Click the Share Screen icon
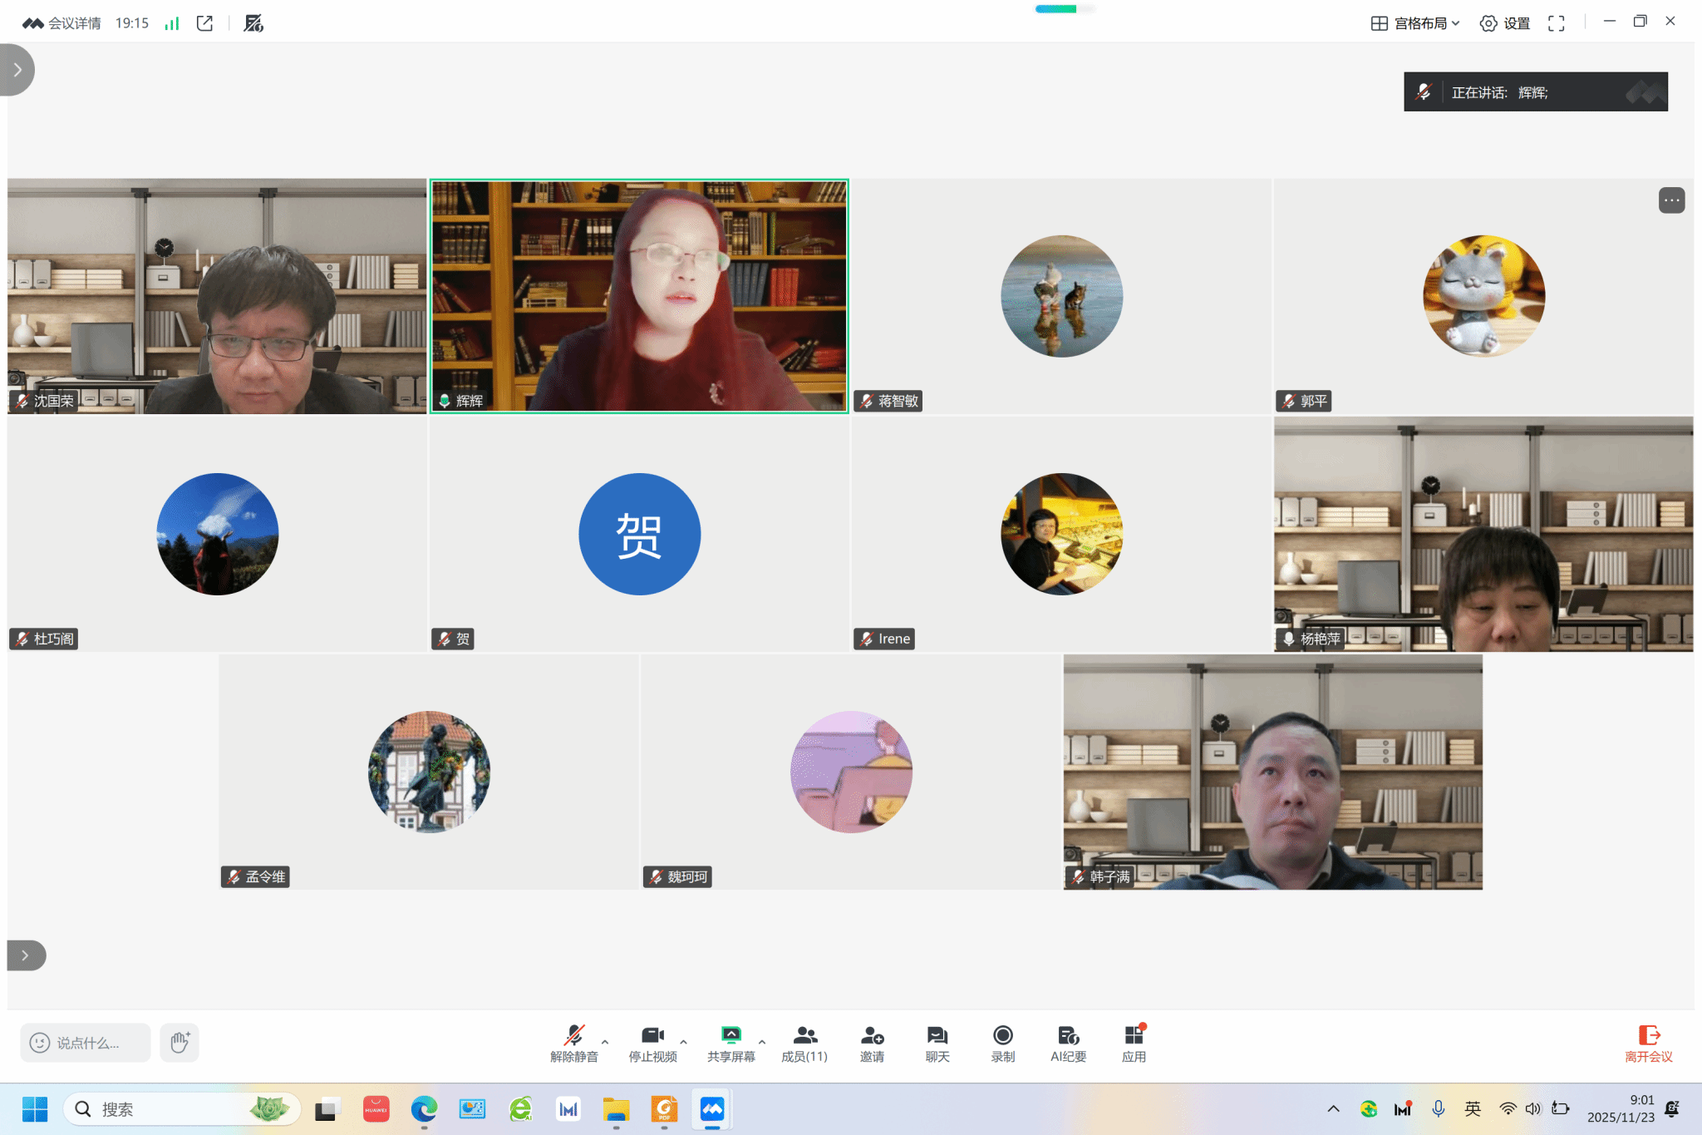Viewport: 1702px width, 1135px height. click(730, 1043)
